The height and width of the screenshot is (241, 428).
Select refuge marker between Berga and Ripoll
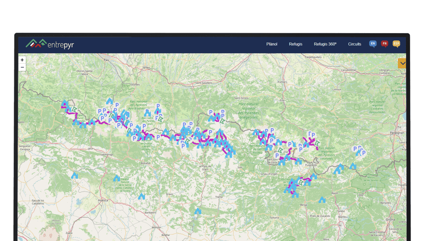(322, 199)
